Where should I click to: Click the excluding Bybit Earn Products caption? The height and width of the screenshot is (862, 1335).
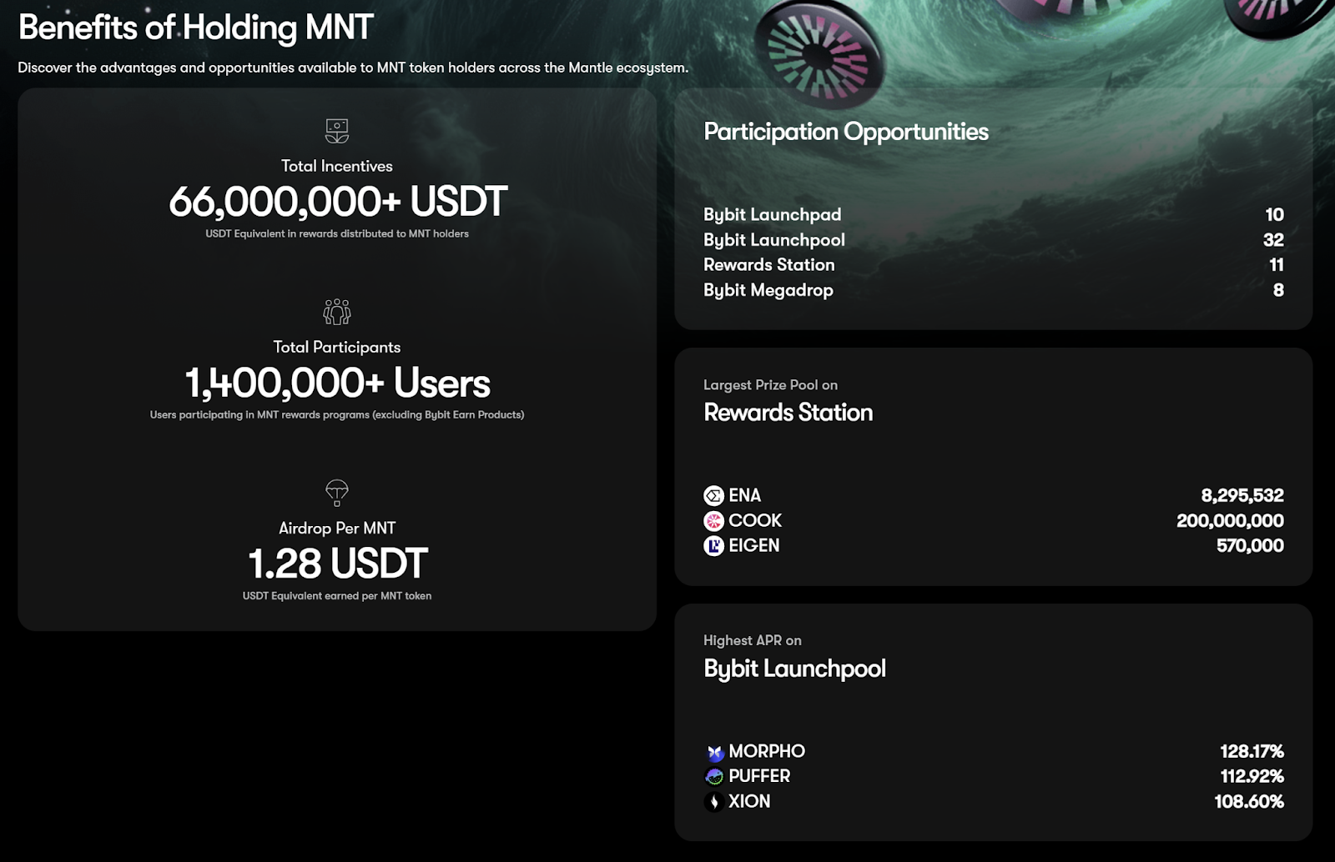pos(337,415)
